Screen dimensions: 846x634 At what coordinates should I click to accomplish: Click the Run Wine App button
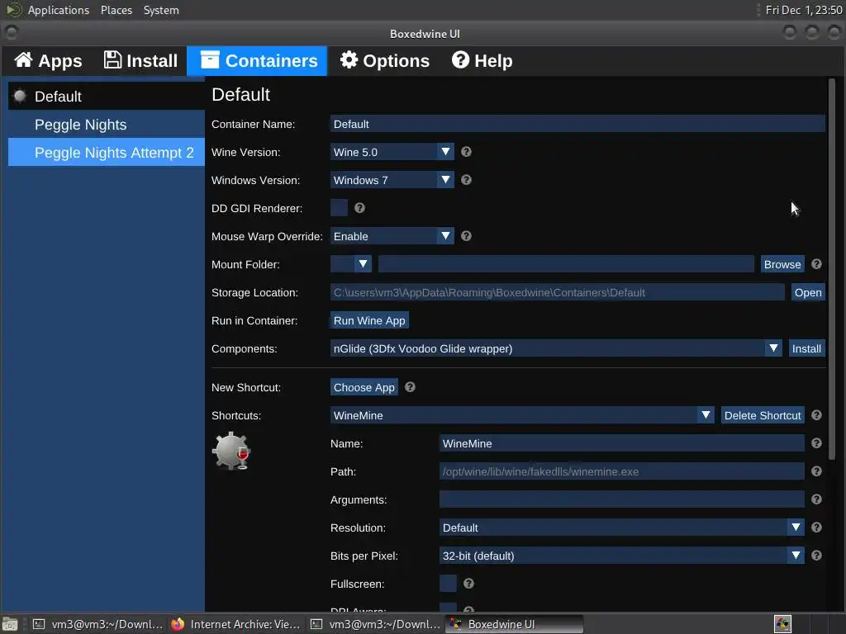click(369, 320)
